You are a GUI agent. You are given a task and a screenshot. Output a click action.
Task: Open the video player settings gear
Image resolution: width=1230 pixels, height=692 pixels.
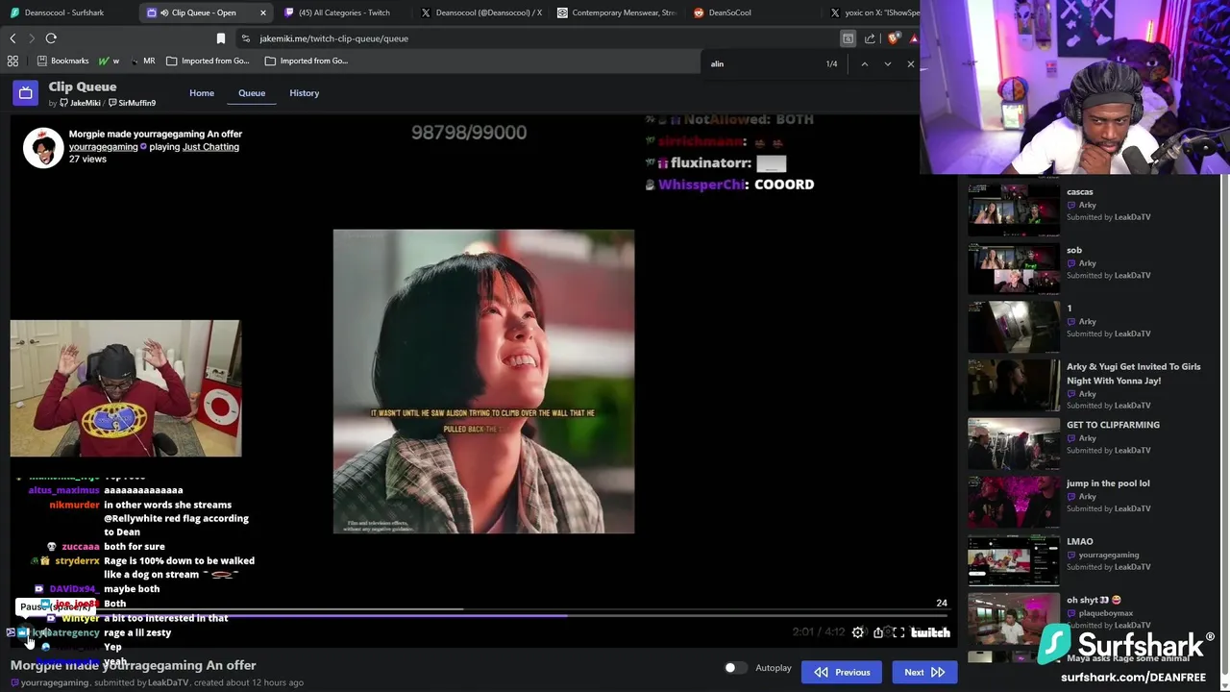click(x=858, y=632)
